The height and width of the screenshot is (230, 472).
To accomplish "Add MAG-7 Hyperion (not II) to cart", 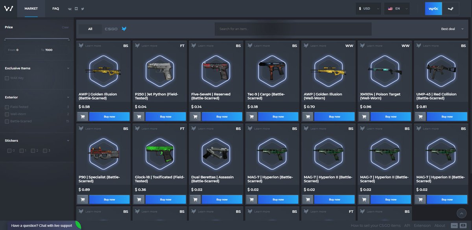I will [x=251, y=200].
